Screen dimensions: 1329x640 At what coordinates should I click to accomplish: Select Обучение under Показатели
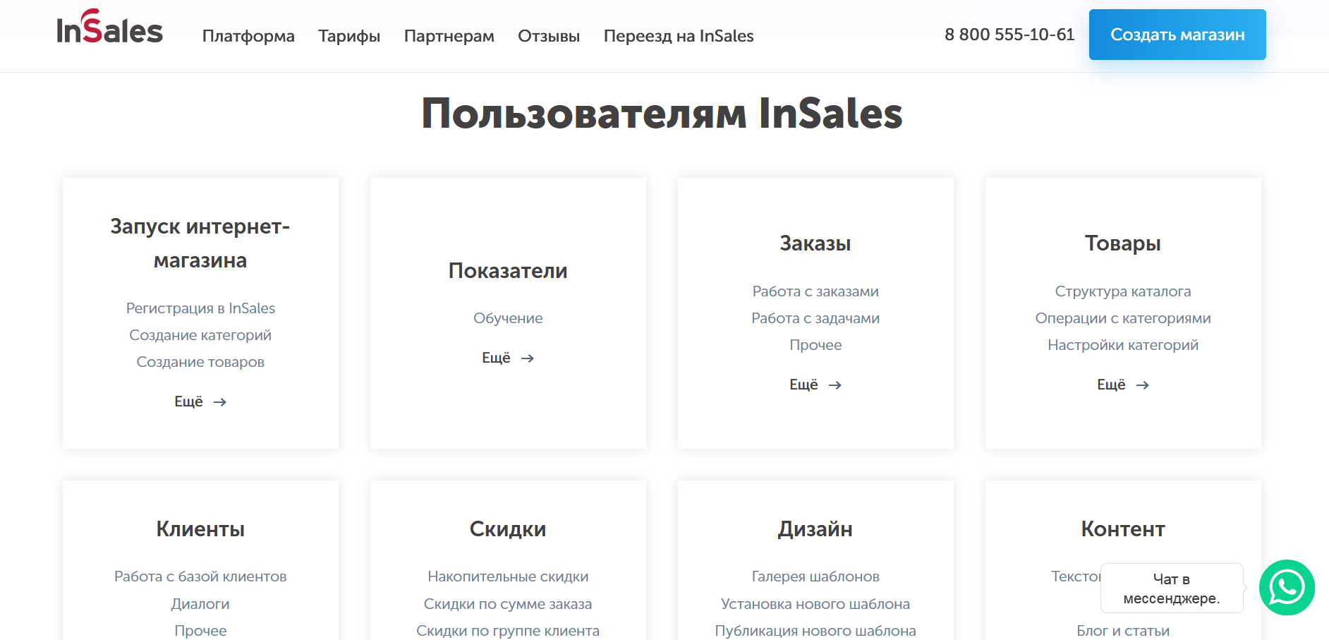[x=508, y=318]
